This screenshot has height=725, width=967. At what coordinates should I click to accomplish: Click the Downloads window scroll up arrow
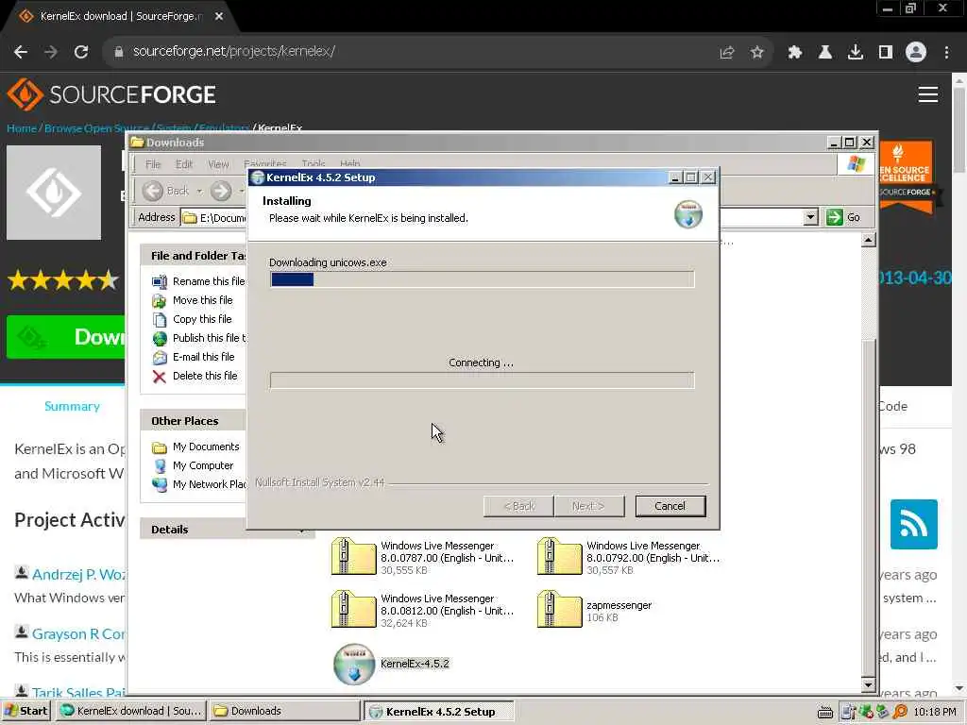[x=869, y=241]
